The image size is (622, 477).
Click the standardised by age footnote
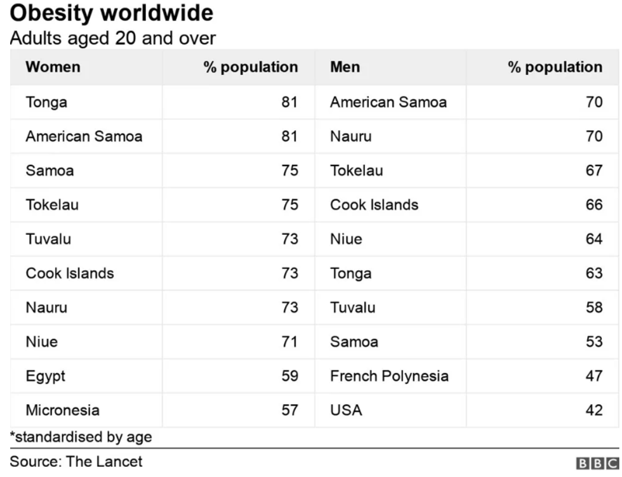point(81,437)
